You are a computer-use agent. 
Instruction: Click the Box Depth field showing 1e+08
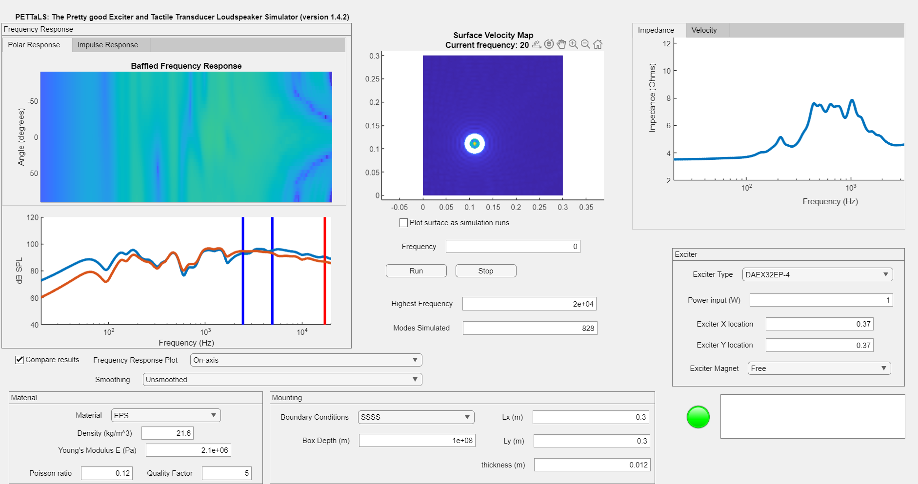[417, 441]
